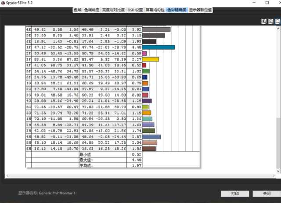Click the gray bar in row 4E

156,29
